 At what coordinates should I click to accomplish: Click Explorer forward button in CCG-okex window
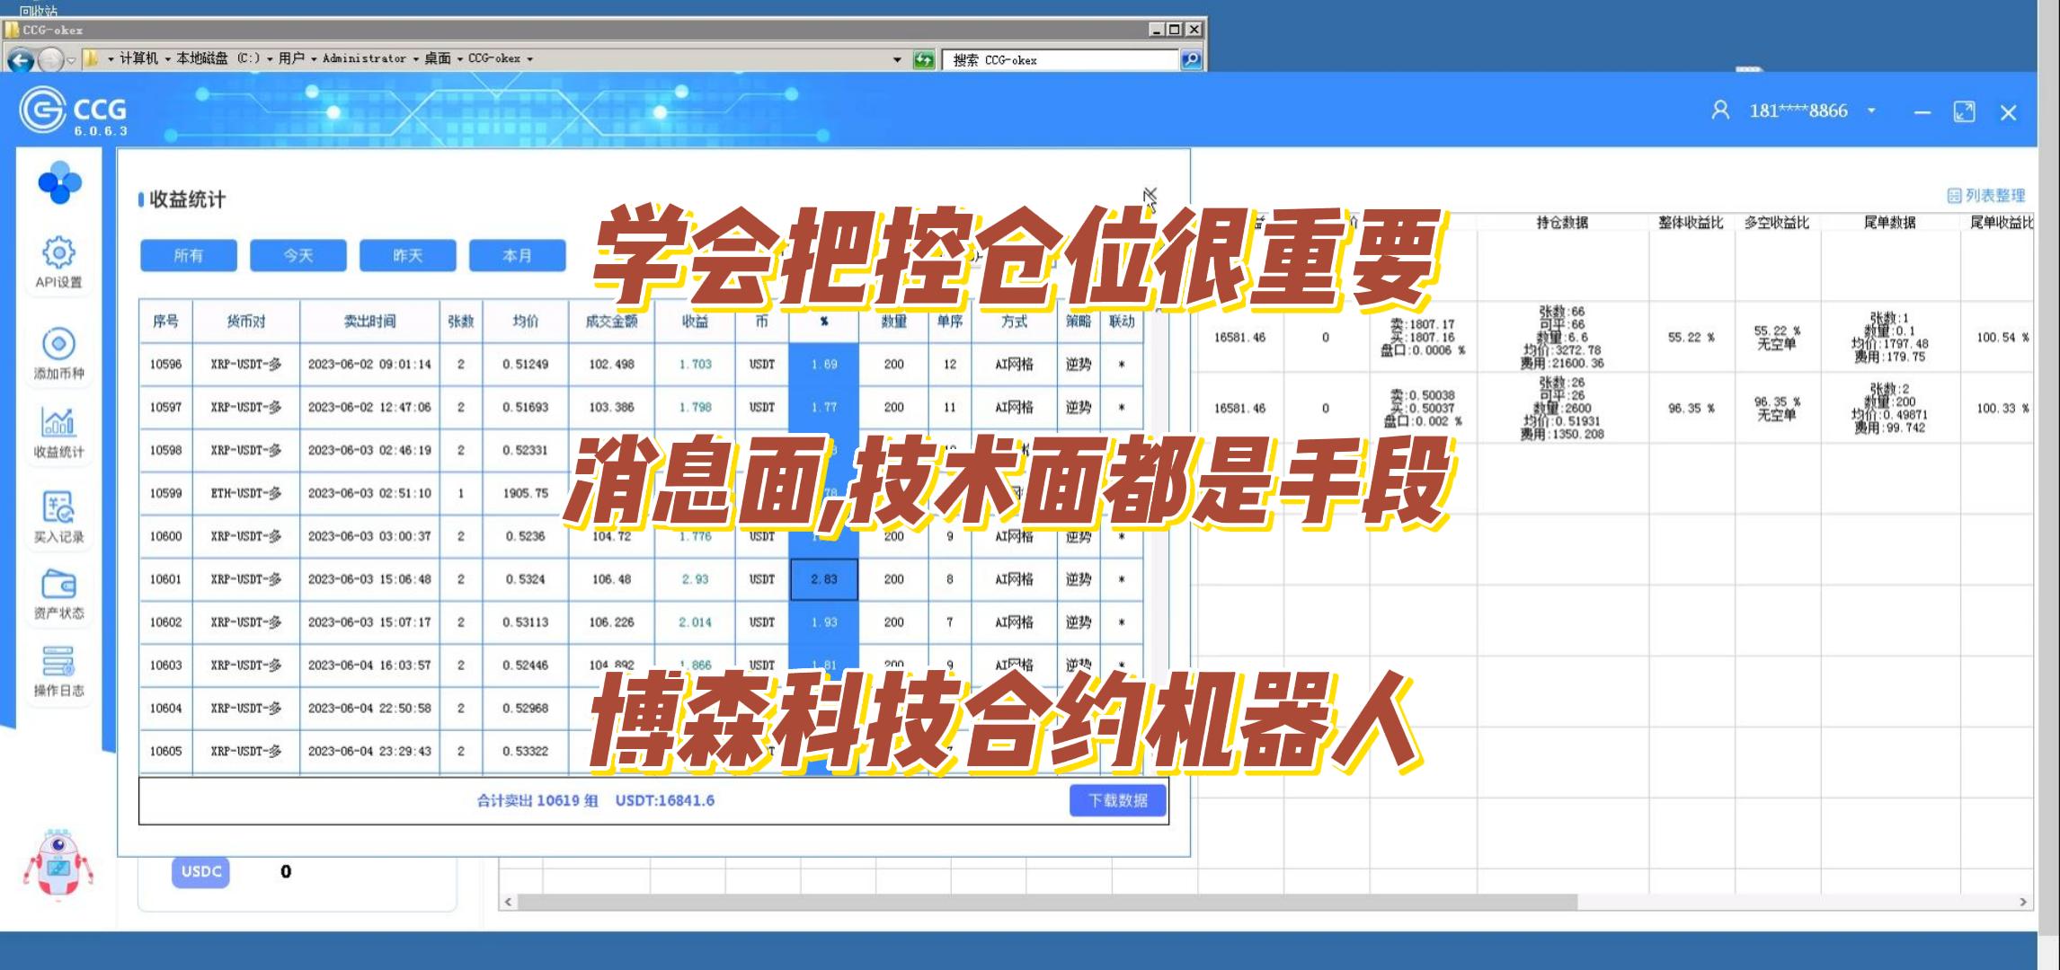point(50,60)
